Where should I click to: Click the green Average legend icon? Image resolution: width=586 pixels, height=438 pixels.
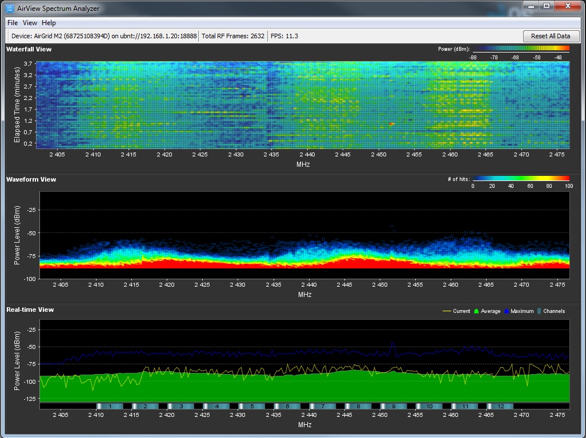tap(476, 311)
